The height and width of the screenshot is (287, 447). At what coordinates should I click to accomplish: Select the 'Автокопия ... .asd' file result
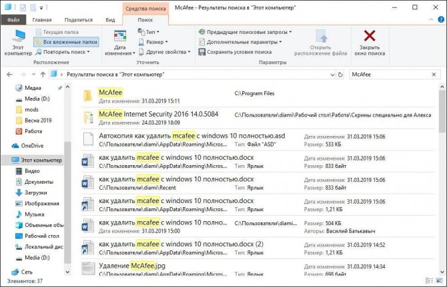click(x=258, y=140)
